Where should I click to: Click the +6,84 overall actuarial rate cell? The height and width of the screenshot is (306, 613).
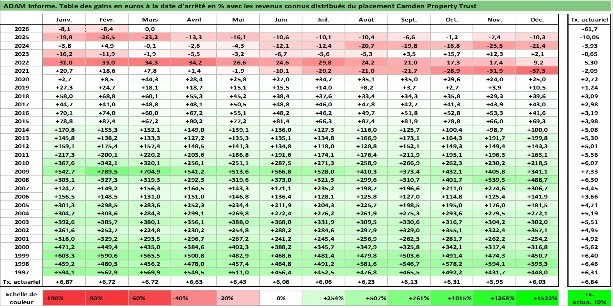589,282
